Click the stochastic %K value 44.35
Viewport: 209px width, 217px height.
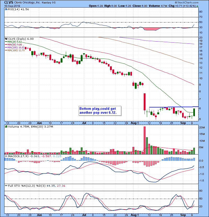pyautogui.click(x=51, y=186)
